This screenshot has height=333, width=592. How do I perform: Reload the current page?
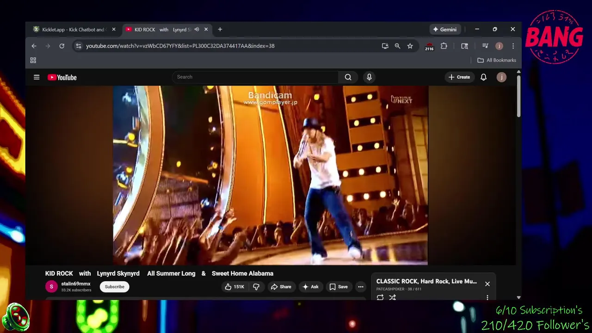coord(62,46)
